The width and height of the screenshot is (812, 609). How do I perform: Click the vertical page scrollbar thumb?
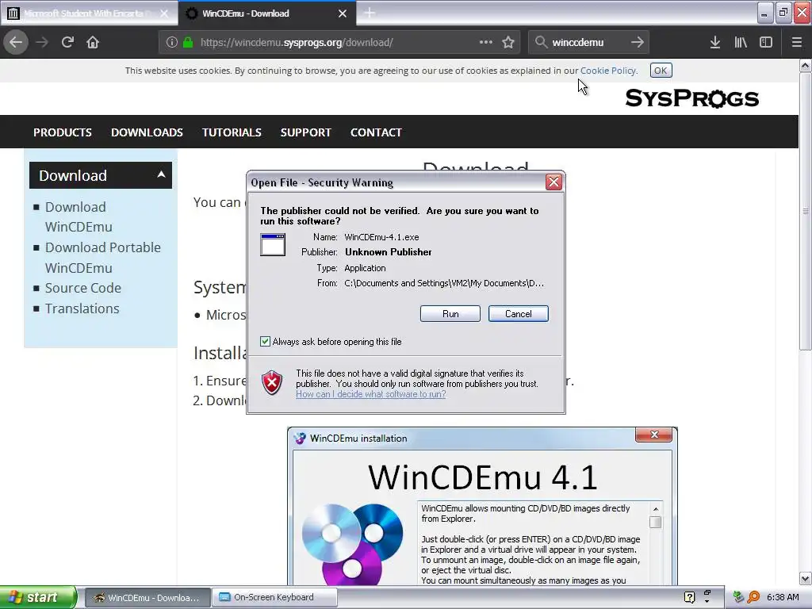pyautogui.click(x=806, y=211)
